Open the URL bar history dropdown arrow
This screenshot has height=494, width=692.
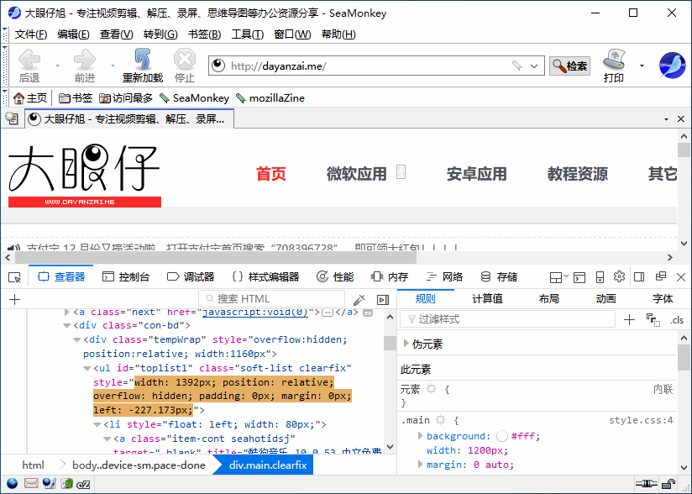click(x=534, y=66)
